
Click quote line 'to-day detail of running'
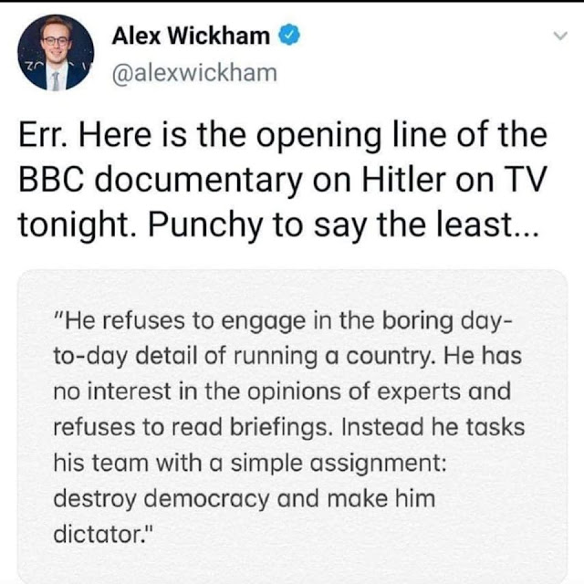pos(287,357)
